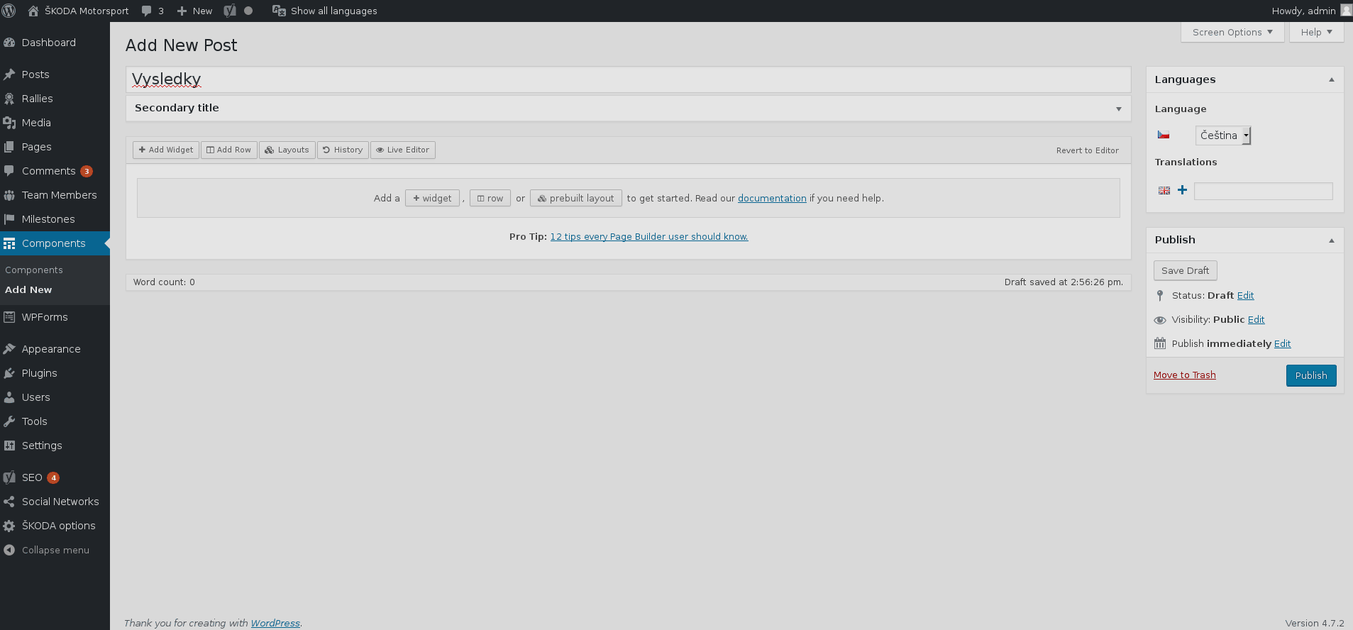Click the Settings sliders icon
Image resolution: width=1353 pixels, height=630 pixels.
9,446
